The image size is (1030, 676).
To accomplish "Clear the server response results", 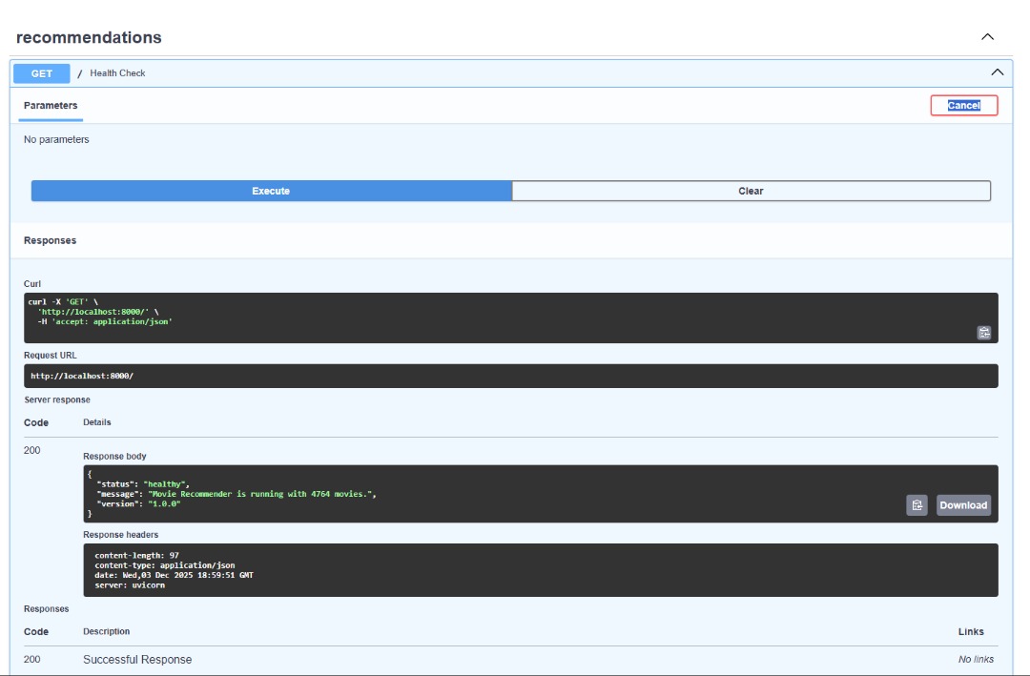I will pos(751,191).
